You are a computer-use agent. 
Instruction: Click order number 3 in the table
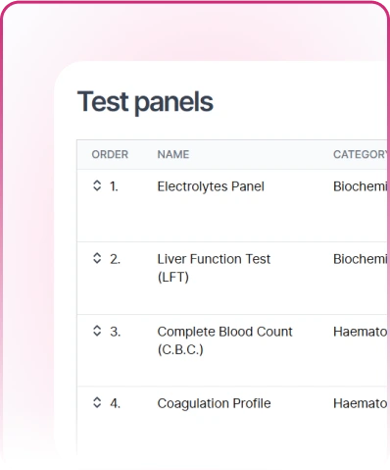click(x=115, y=332)
